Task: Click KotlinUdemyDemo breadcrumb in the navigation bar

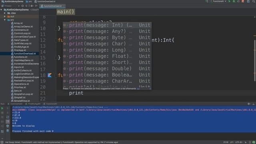Action: [12, 2]
